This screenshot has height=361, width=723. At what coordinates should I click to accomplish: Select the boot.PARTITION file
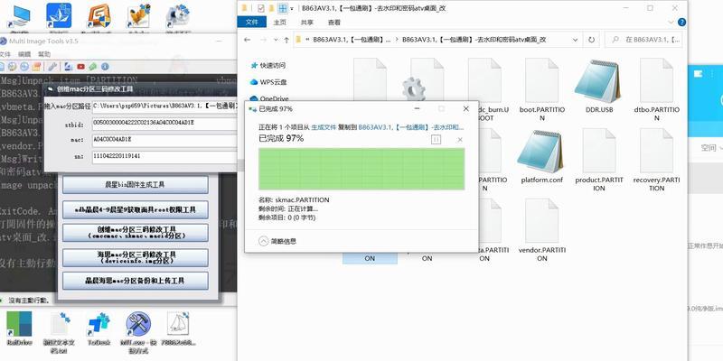(x=541, y=90)
